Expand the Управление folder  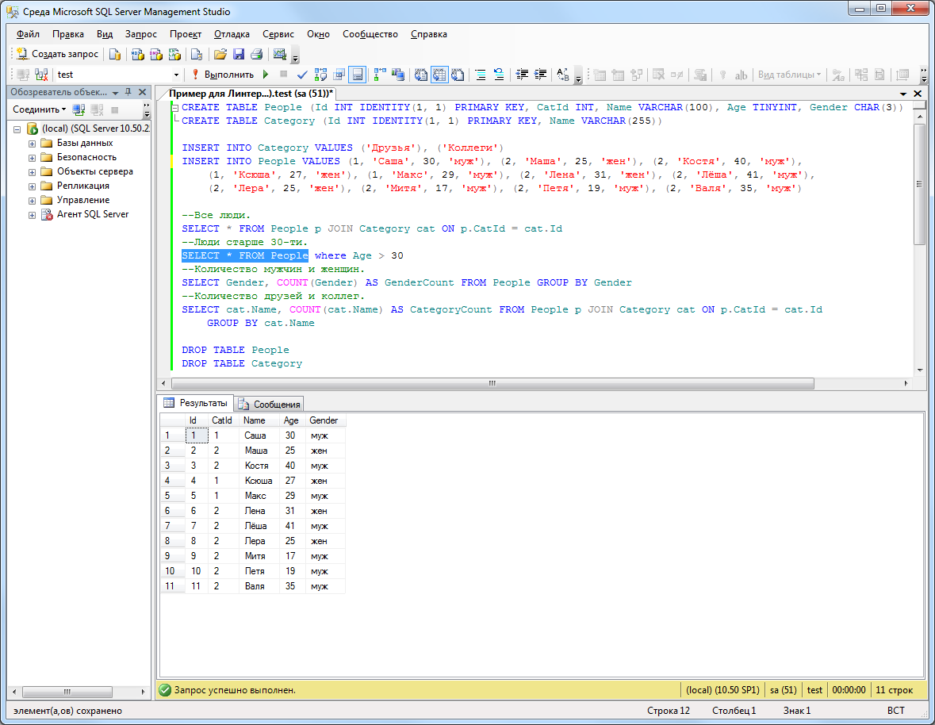pos(33,201)
